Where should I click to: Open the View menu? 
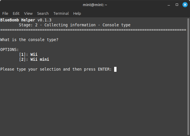point(28,13)
